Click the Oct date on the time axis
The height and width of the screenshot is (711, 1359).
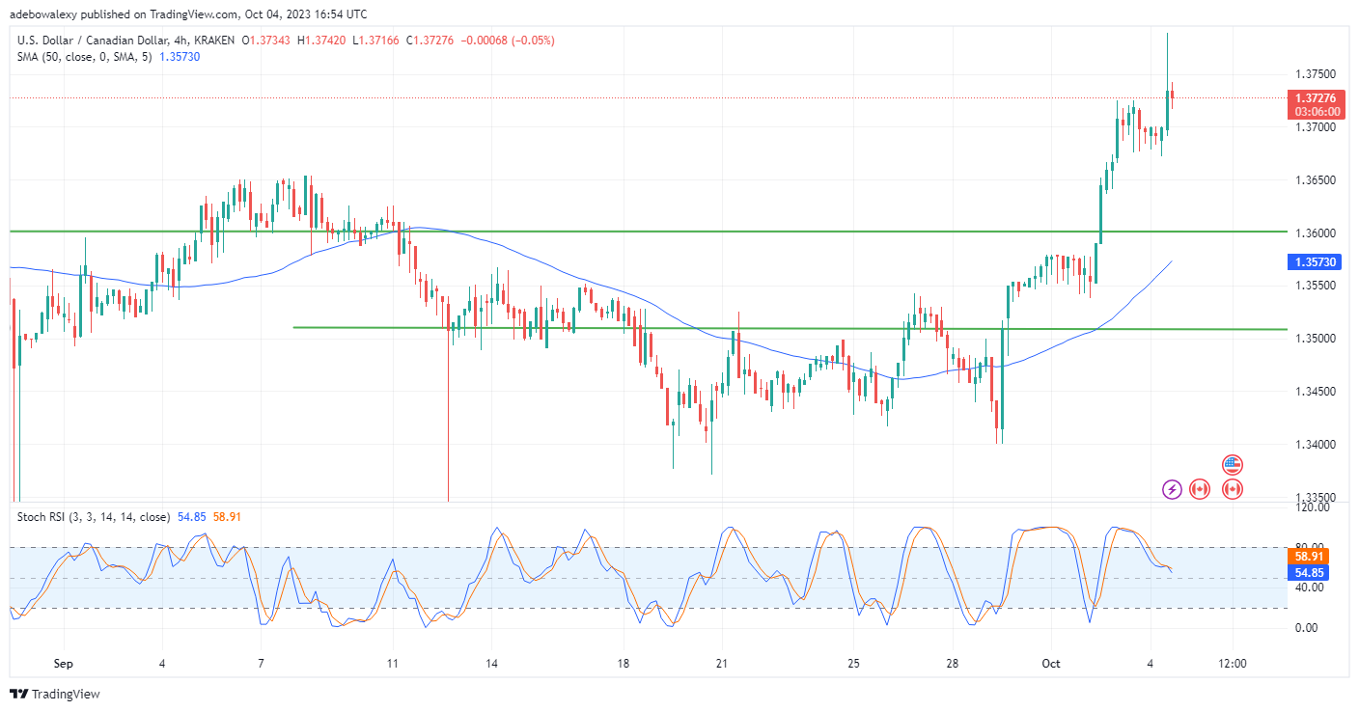(x=1050, y=664)
